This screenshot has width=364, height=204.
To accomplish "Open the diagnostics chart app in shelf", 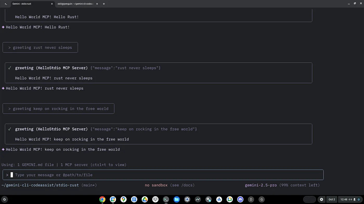I will 198,199.
